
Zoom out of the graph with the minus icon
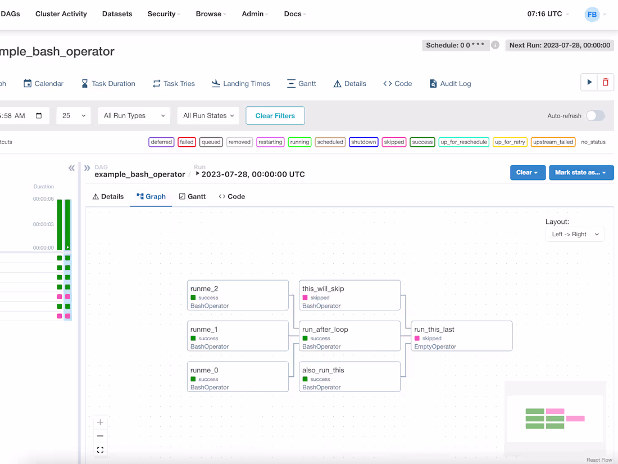click(101, 436)
